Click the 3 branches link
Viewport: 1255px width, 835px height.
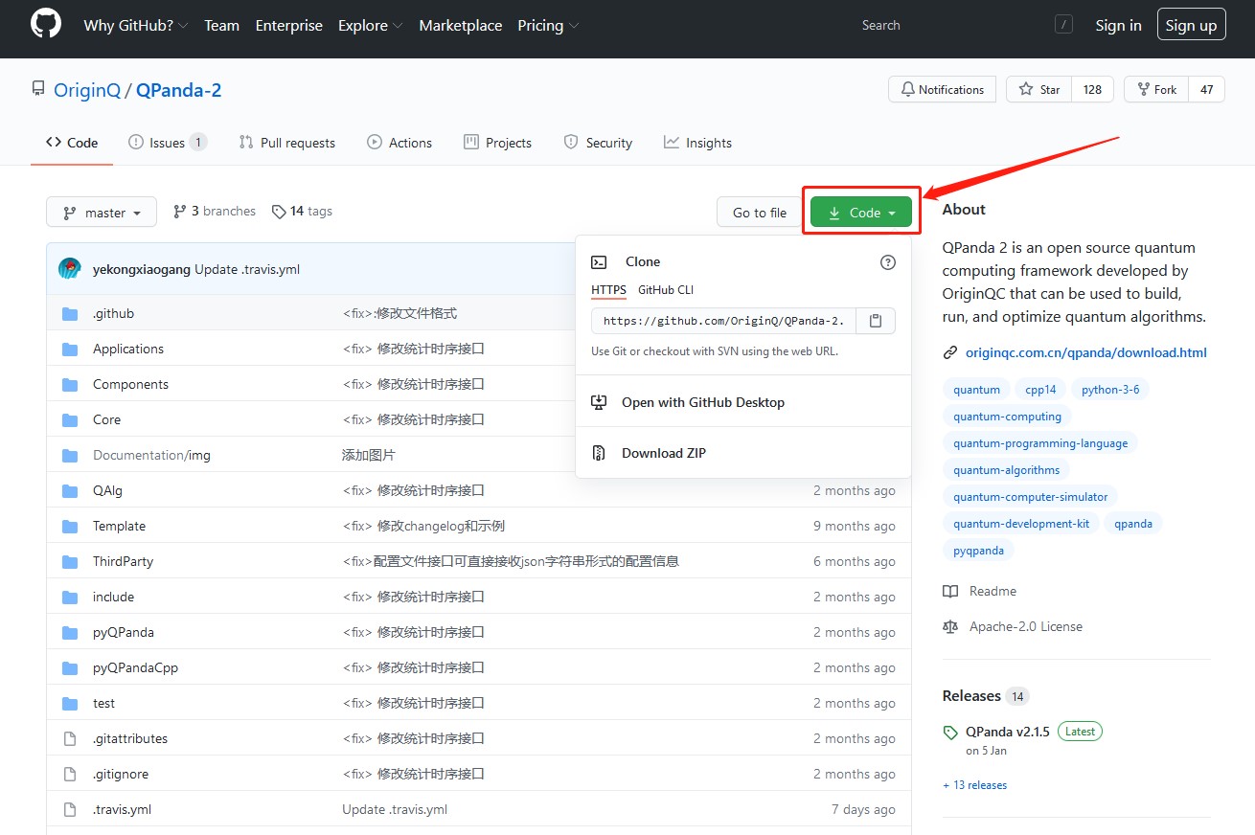click(x=215, y=212)
